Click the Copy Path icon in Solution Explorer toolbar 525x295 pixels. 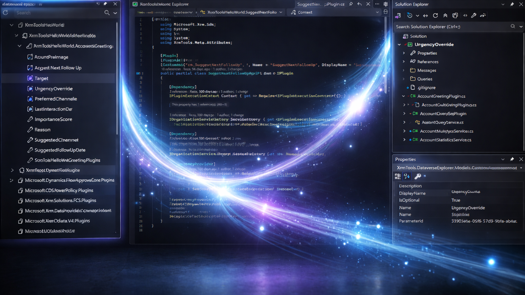(x=455, y=15)
